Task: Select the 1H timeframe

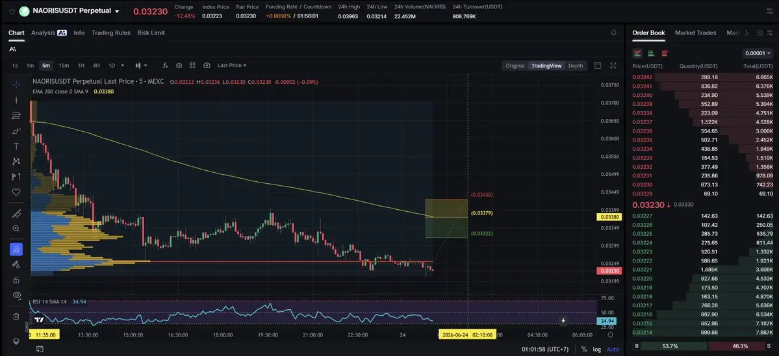Action: pyautogui.click(x=81, y=66)
